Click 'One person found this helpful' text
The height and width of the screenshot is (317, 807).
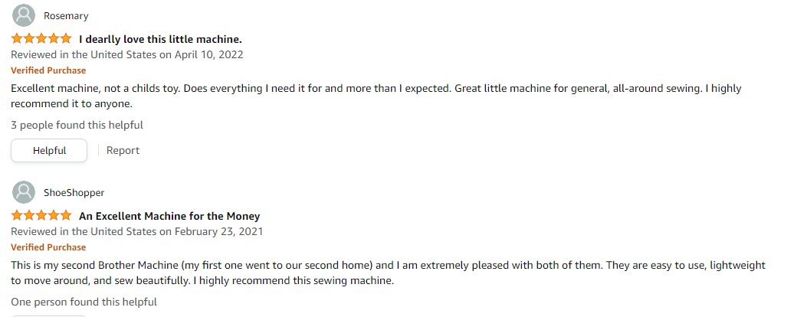tap(84, 302)
